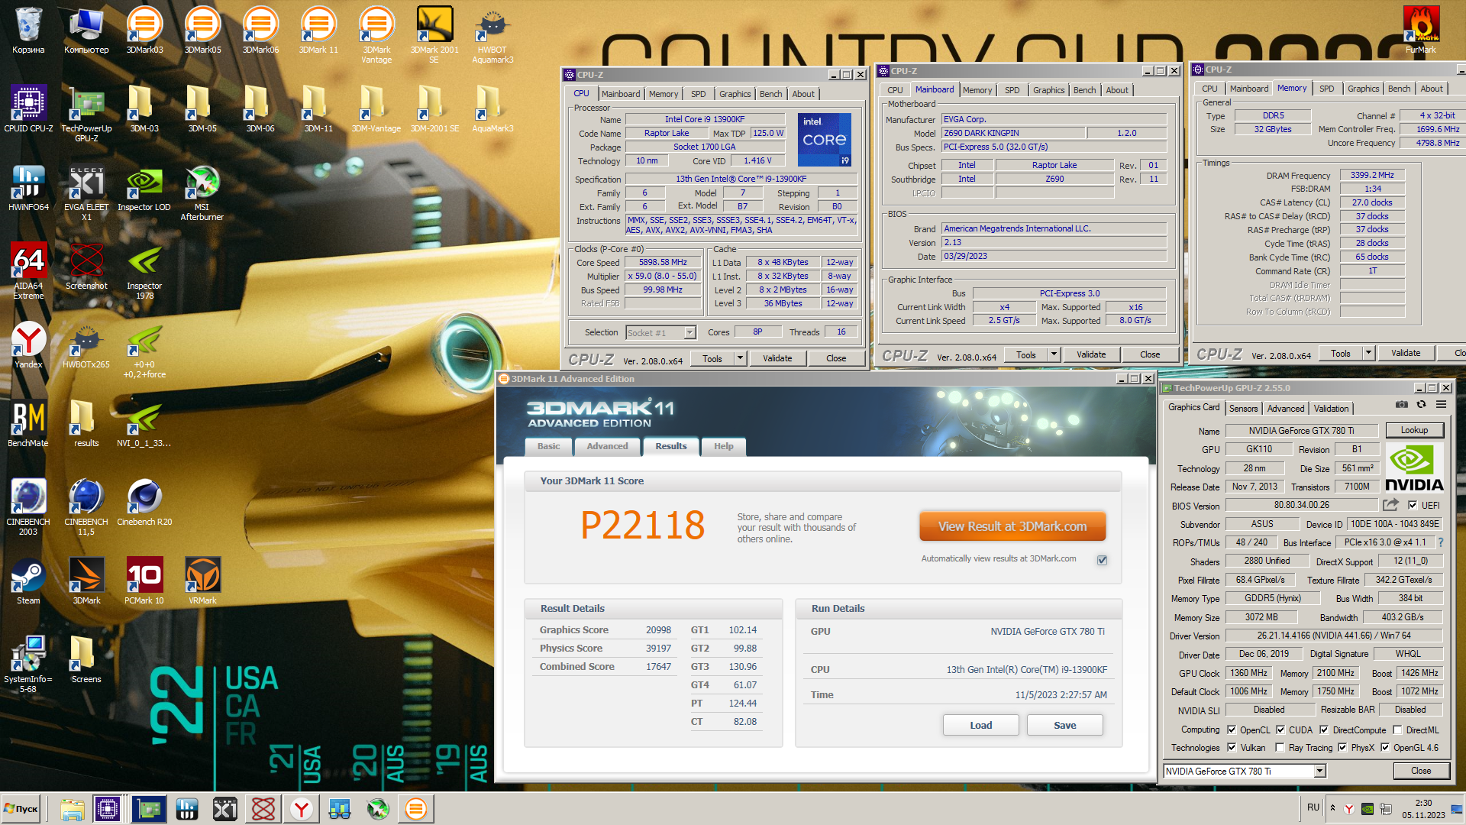Open the 3DMark03 desktop icon
This screenshot has width=1466, height=825.
pyautogui.click(x=144, y=31)
